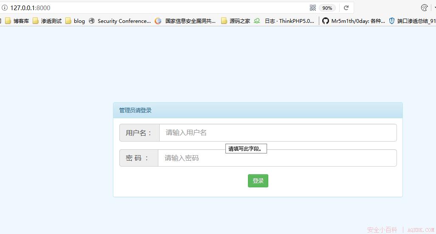Reload the page with the refresh icon
The width and height of the screenshot is (436, 234).
(346, 8)
